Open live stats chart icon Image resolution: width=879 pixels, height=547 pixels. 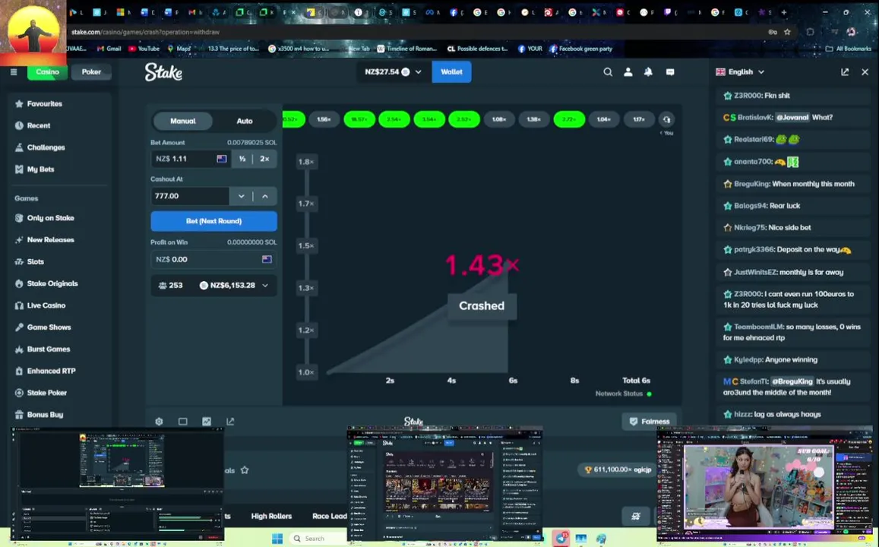(207, 422)
